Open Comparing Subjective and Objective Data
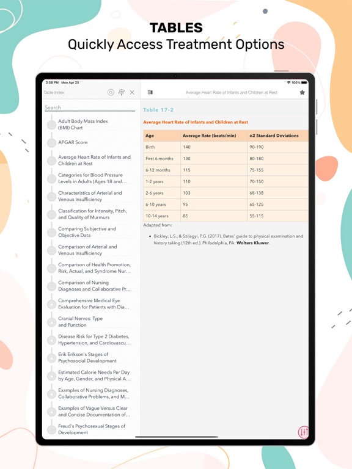 point(87,232)
